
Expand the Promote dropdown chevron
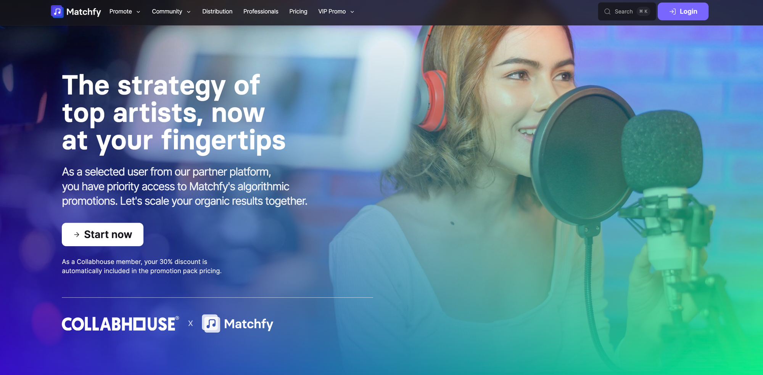(138, 12)
